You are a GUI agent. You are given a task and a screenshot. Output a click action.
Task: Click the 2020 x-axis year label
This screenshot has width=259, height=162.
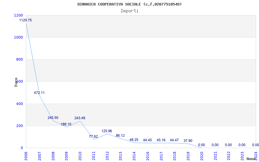coord(202,156)
